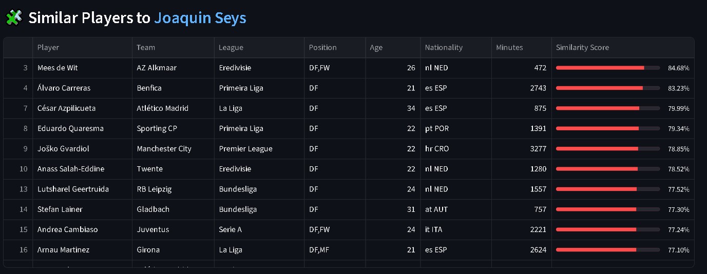Select the Juventus team cell
The image size is (707, 274).
174,229
